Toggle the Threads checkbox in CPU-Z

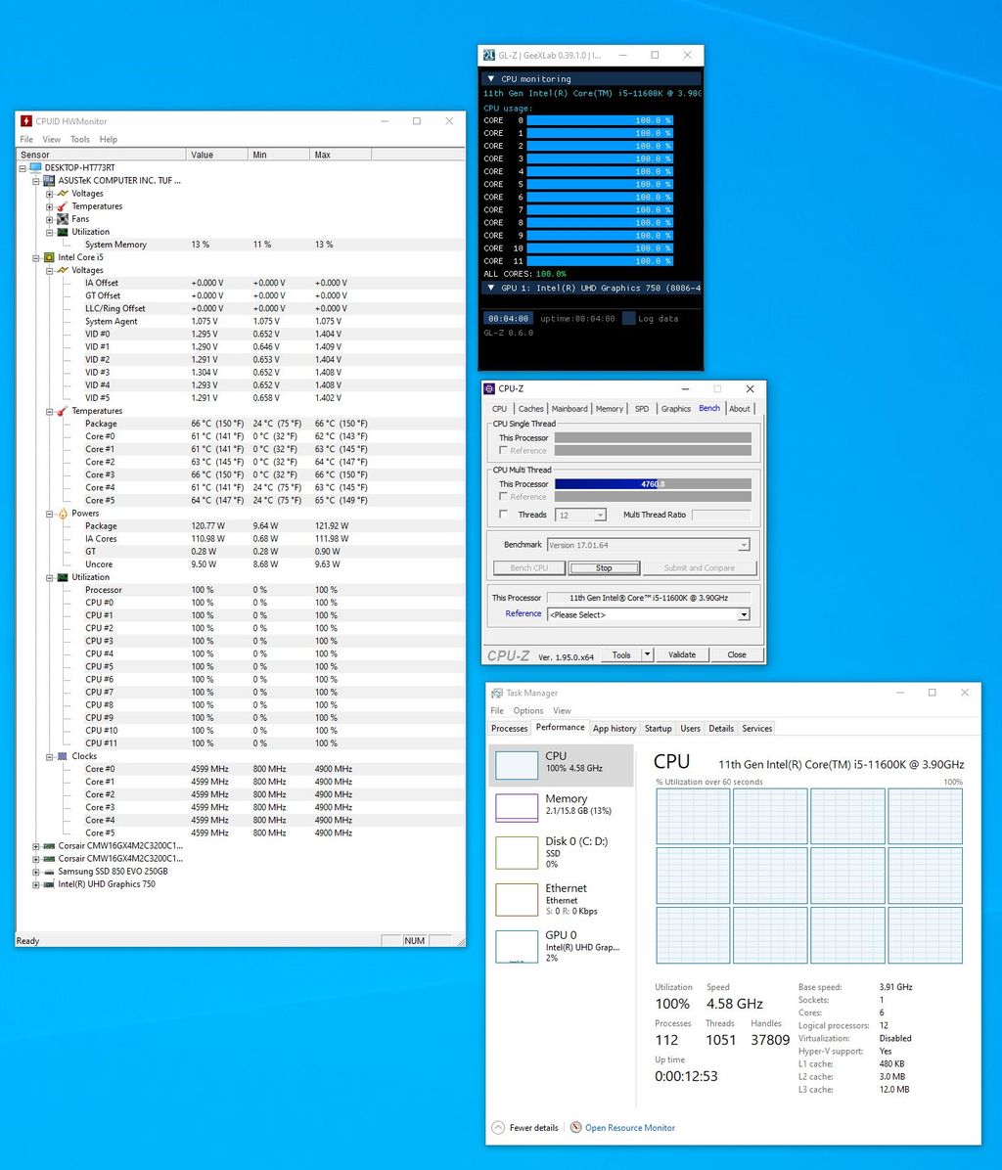[x=504, y=515]
